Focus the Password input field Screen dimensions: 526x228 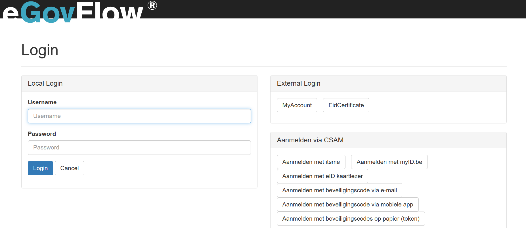coord(139,147)
